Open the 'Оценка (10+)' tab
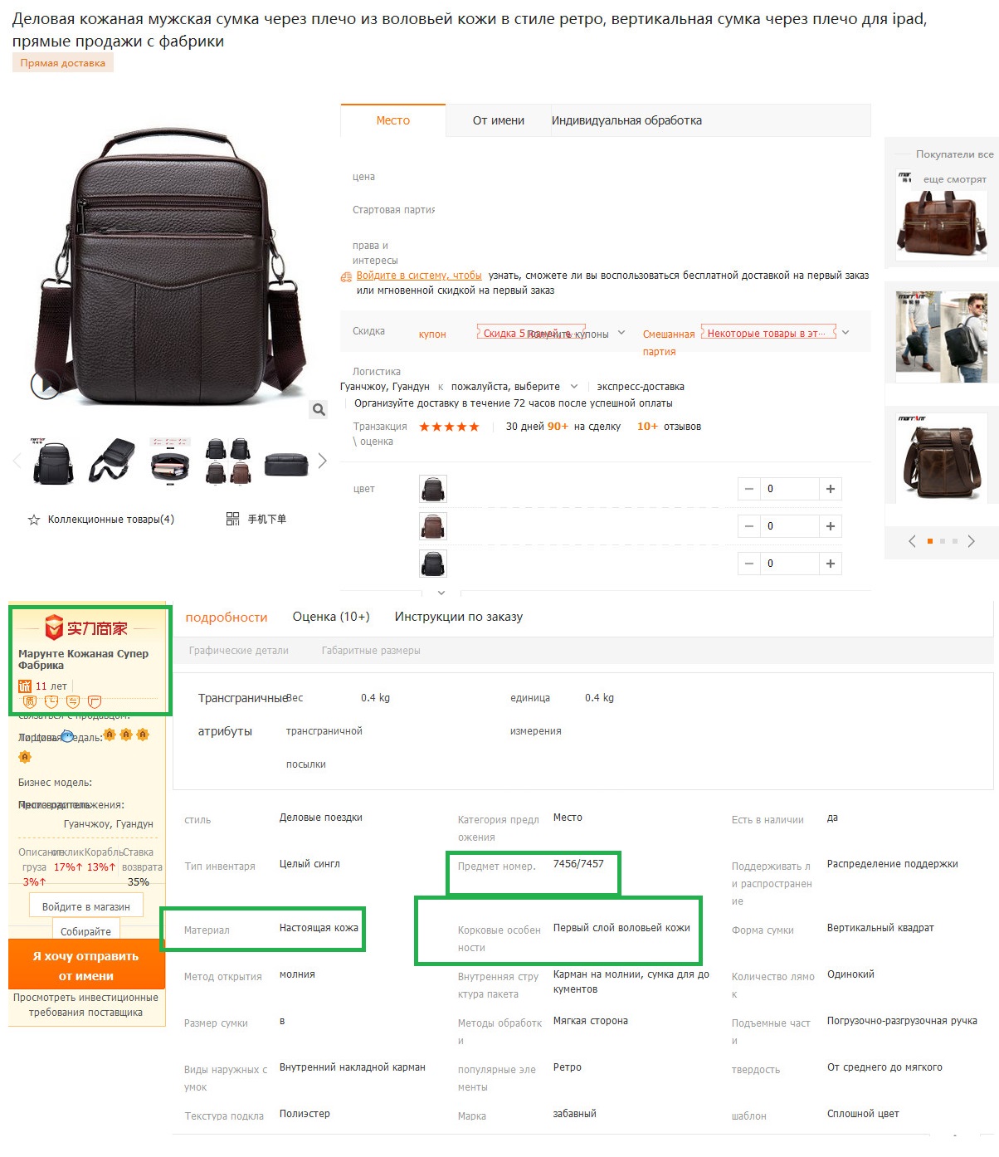The image size is (999, 1157). (331, 617)
